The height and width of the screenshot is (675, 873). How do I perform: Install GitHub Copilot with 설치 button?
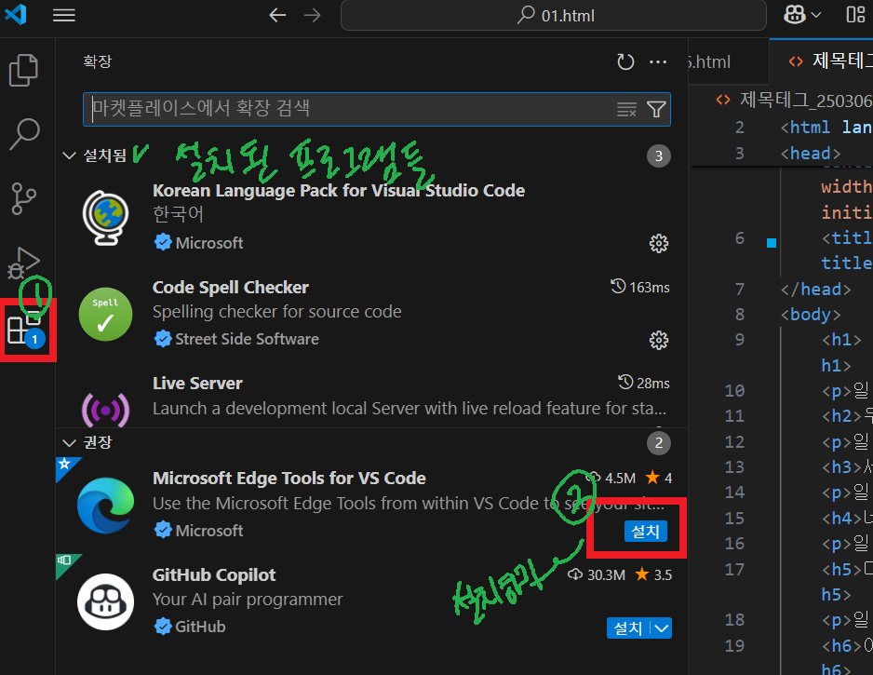[x=628, y=628]
